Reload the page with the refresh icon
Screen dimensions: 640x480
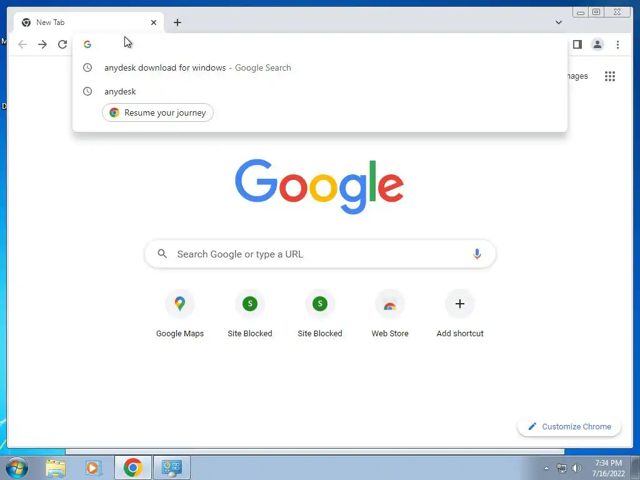(62, 44)
